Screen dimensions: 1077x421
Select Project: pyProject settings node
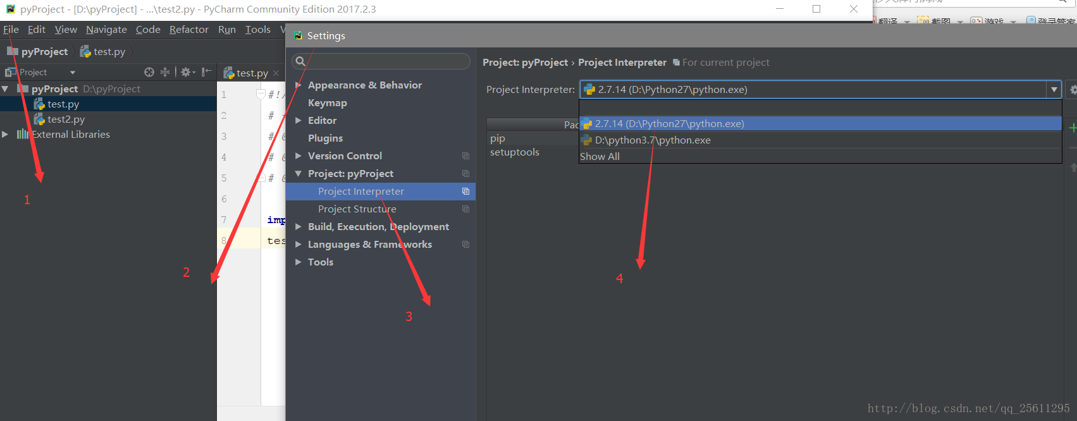(x=350, y=174)
